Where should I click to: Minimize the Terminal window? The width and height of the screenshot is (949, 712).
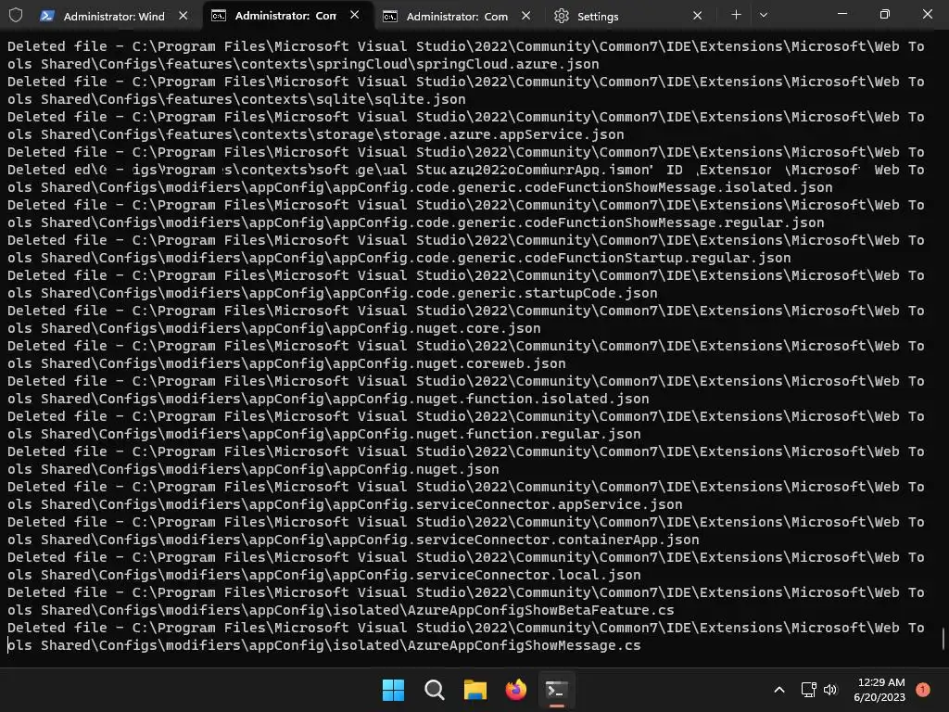click(x=841, y=14)
